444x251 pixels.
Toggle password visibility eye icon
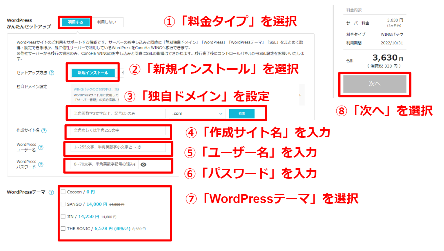tap(144, 165)
